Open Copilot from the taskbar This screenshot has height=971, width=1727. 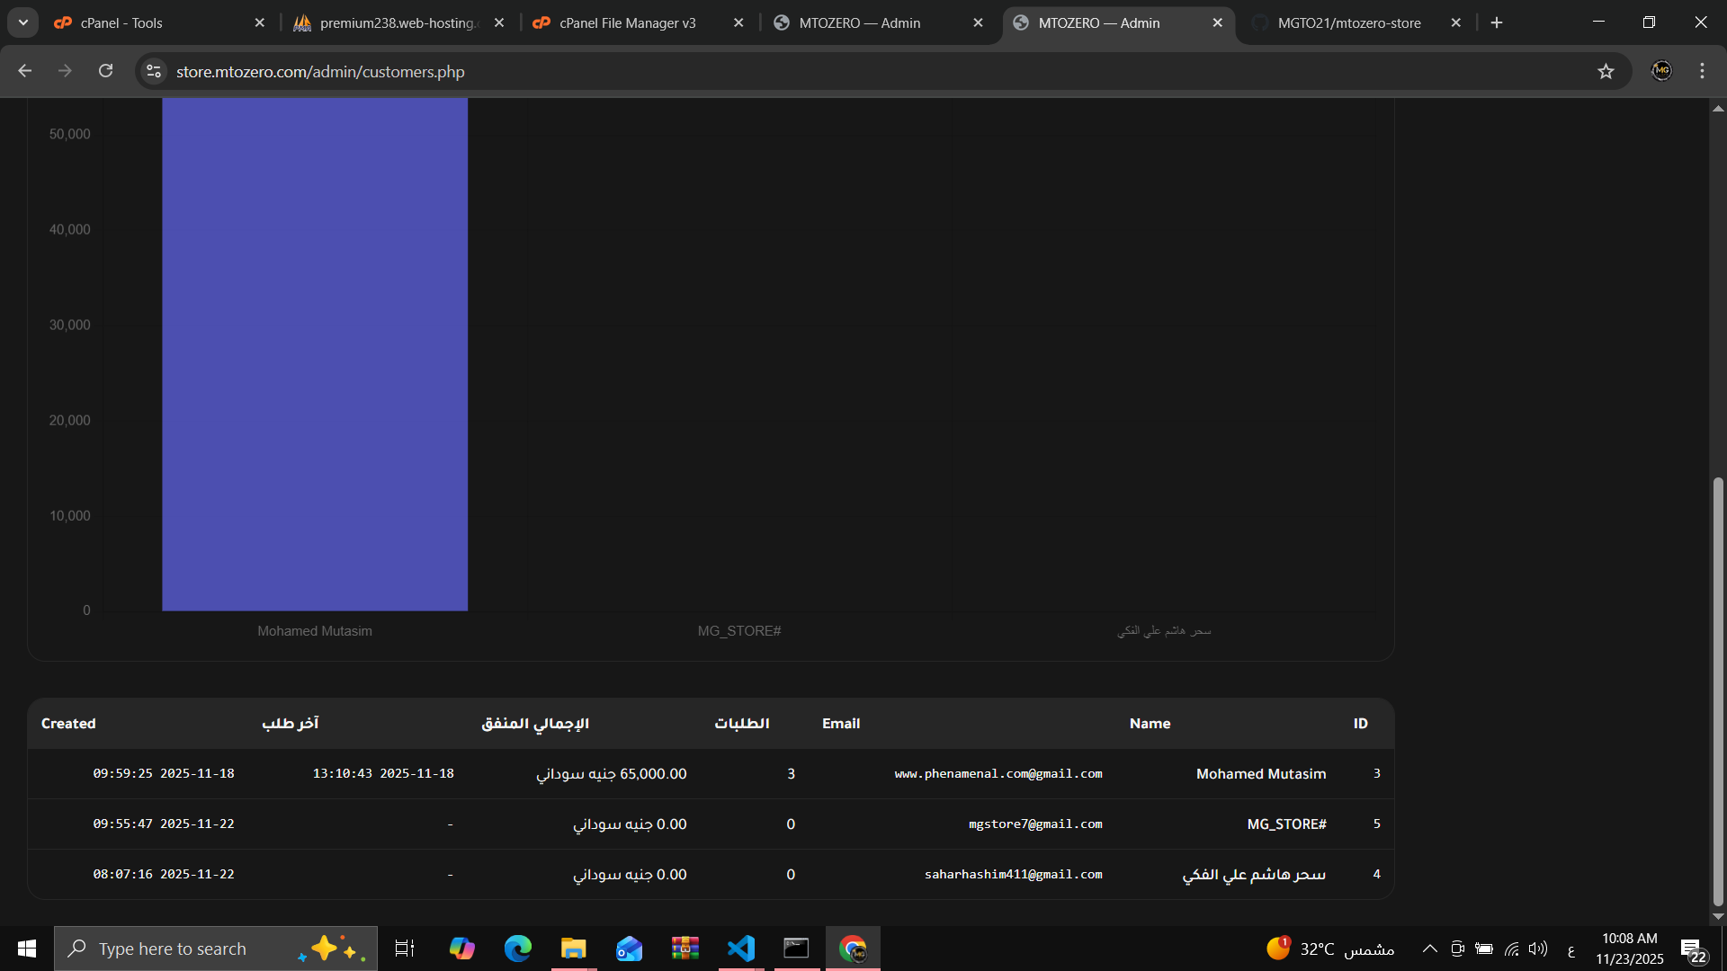461,948
